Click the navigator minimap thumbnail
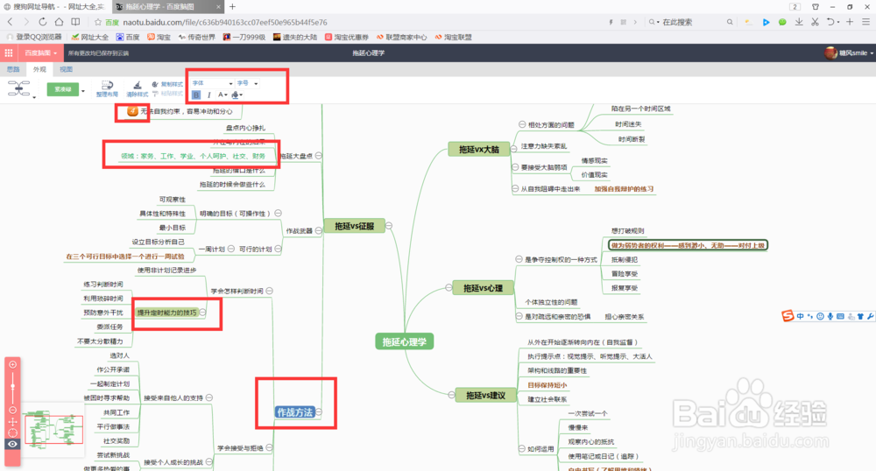876x471 pixels. [x=53, y=429]
